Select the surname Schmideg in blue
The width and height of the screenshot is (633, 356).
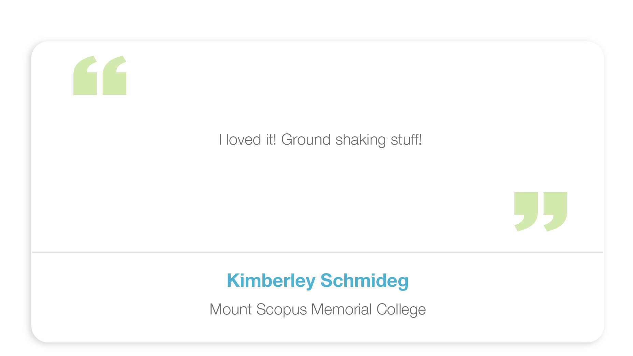point(364,281)
